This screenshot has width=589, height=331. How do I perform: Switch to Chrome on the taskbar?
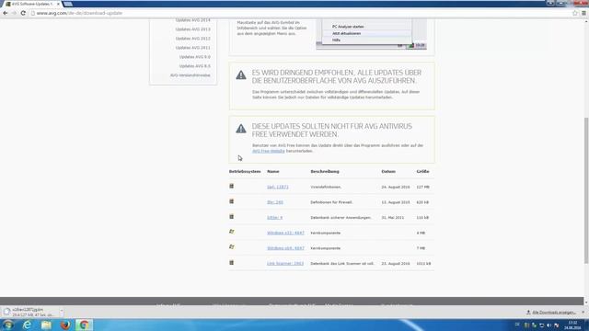pos(84,325)
